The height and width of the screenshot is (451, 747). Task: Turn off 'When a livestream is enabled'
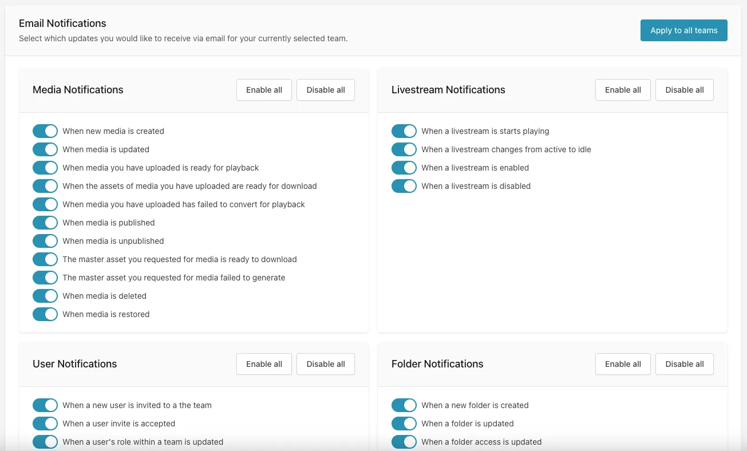(x=404, y=168)
